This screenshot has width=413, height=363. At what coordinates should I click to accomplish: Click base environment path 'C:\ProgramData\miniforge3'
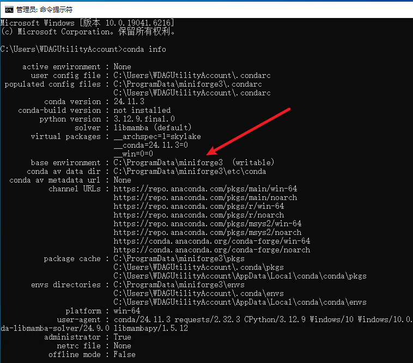(x=168, y=162)
